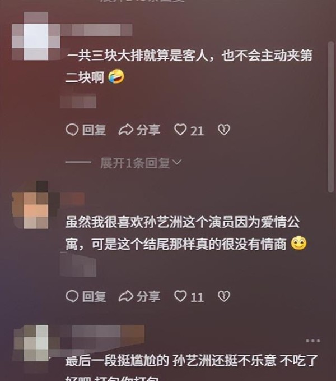Like the comment with 21 likes

189,130
